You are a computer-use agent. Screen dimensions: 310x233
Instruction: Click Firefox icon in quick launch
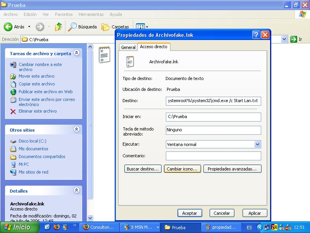[x=56, y=227]
